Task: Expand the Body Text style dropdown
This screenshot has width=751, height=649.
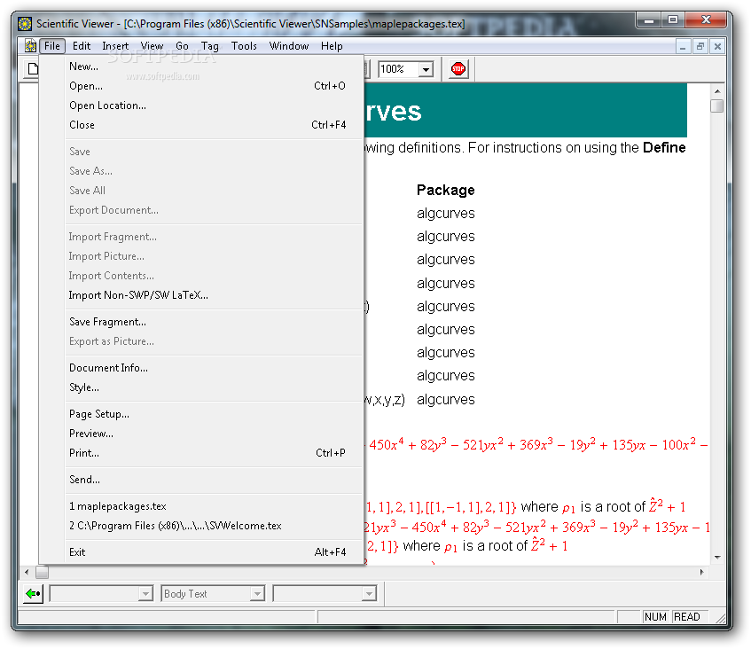Action: point(257,594)
